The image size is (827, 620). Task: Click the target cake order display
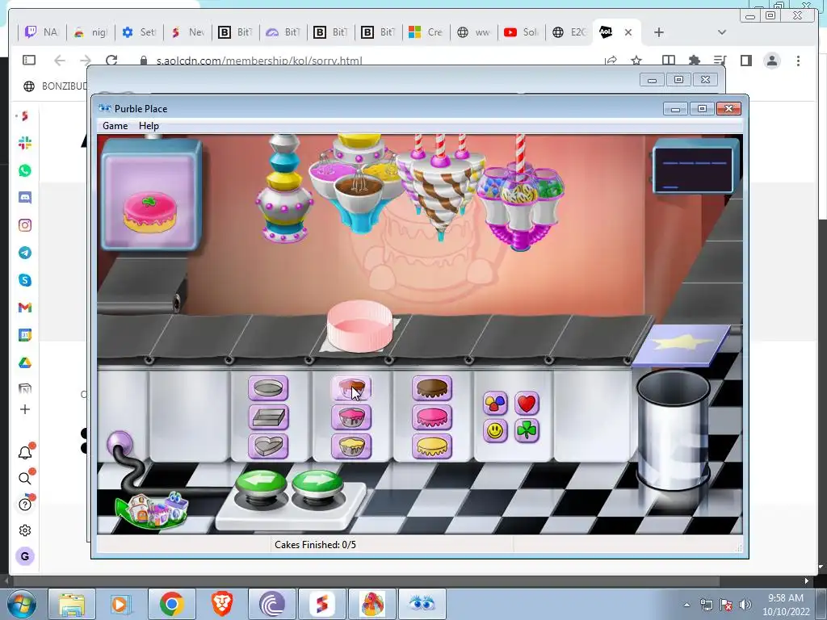click(151, 195)
